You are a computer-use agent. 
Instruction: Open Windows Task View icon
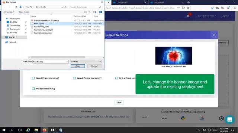click(20, 130)
